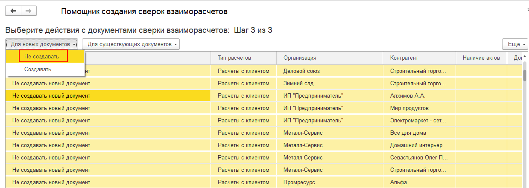The width and height of the screenshot is (529, 188).
Task: Click the forward arrow navigation button
Action: pos(28,11)
